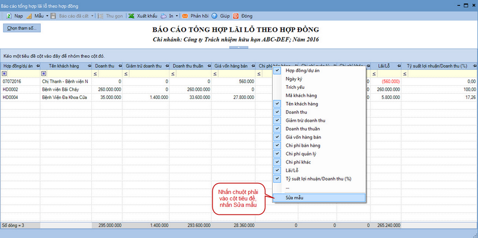Open the Mẫu template icon
478x238 pixels.
[x=30, y=16]
